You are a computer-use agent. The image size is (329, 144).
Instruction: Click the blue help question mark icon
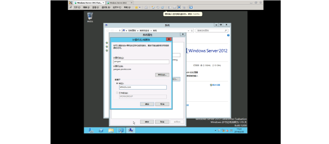click(228, 35)
